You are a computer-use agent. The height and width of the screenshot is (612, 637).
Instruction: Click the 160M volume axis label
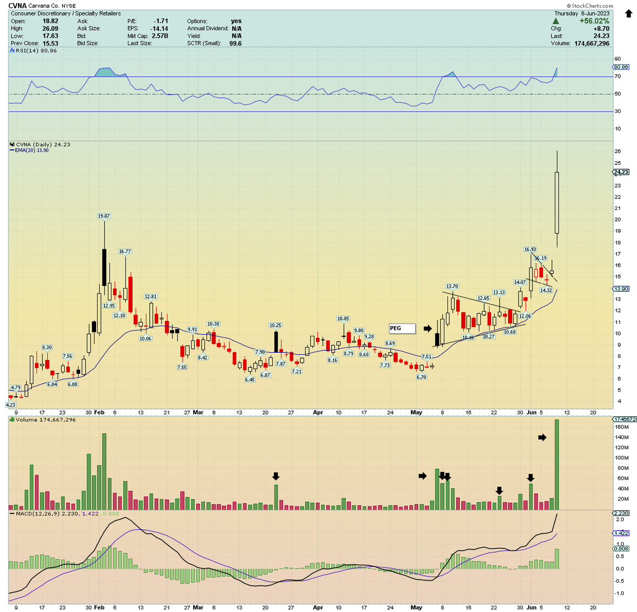coord(622,427)
